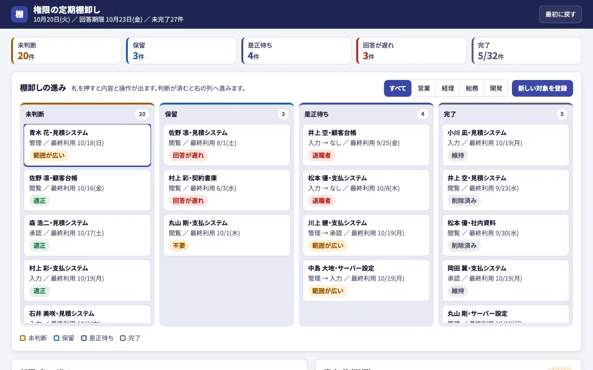Open the 中島 大地・サーバー設定 card

pos(366,280)
